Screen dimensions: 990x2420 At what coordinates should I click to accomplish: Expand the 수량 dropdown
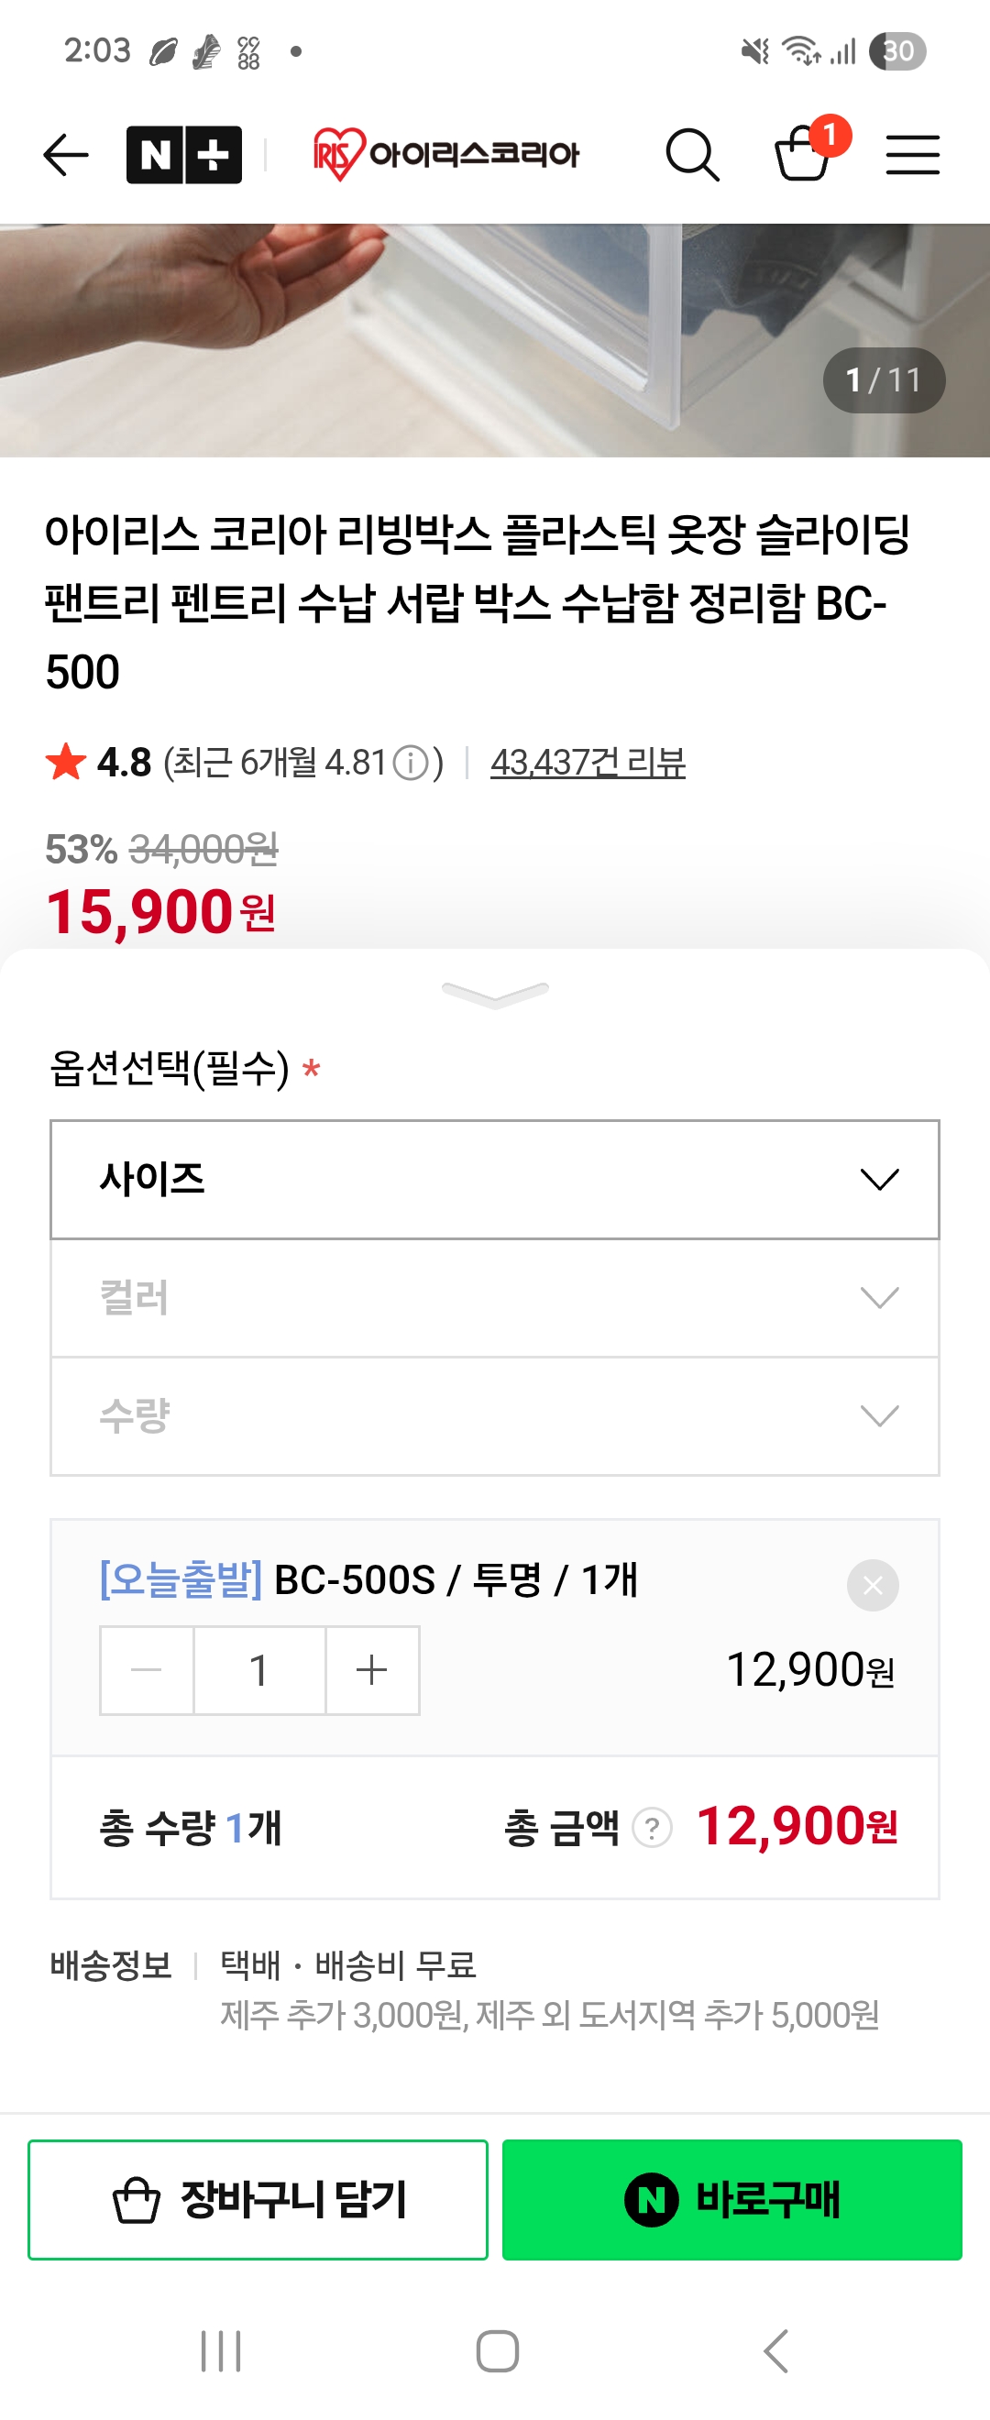pyautogui.click(x=495, y=1415)
